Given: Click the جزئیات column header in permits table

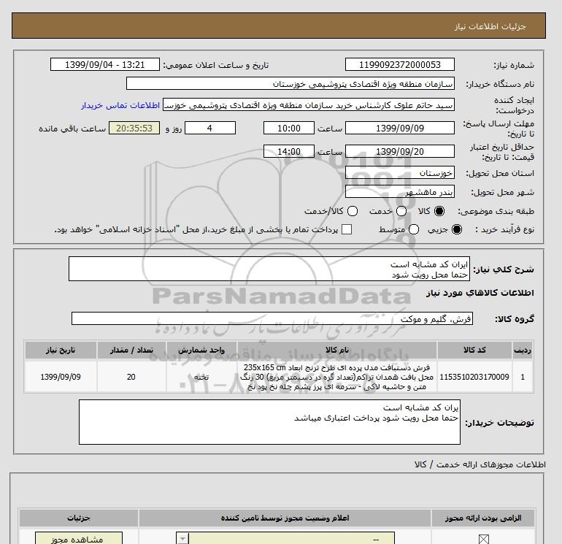Looking at the screenshot, I should (79, 518).
